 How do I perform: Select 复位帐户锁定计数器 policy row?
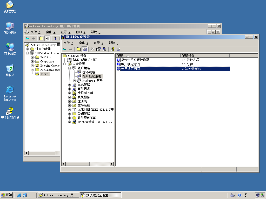click(x=173, y=60)
